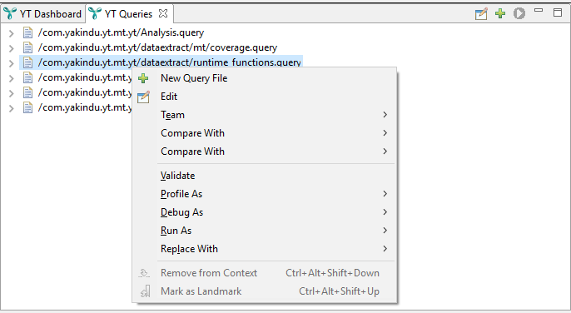Click Remove from Context menu entry

(265, 273)
